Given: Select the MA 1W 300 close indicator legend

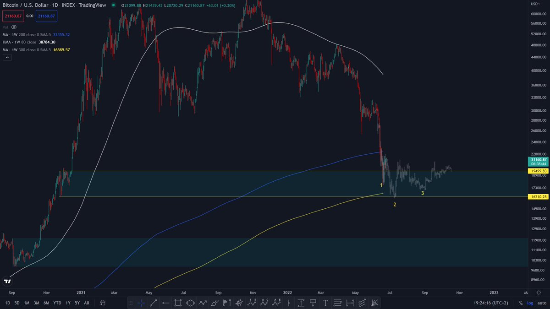Looking at the screenshot, I should click(x=27, y=49).
